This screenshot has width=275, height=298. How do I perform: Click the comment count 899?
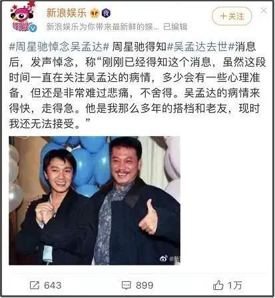pyautogui.click(x=144, y=285)
